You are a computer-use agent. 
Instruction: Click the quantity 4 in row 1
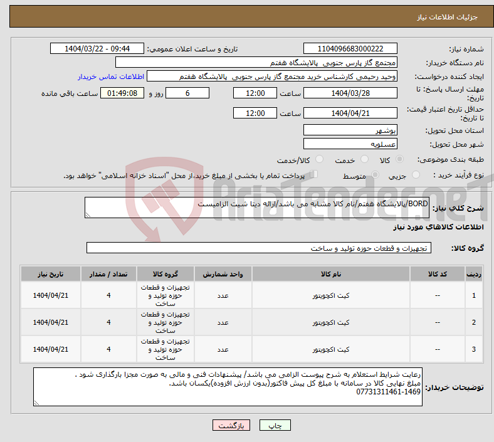108,295
